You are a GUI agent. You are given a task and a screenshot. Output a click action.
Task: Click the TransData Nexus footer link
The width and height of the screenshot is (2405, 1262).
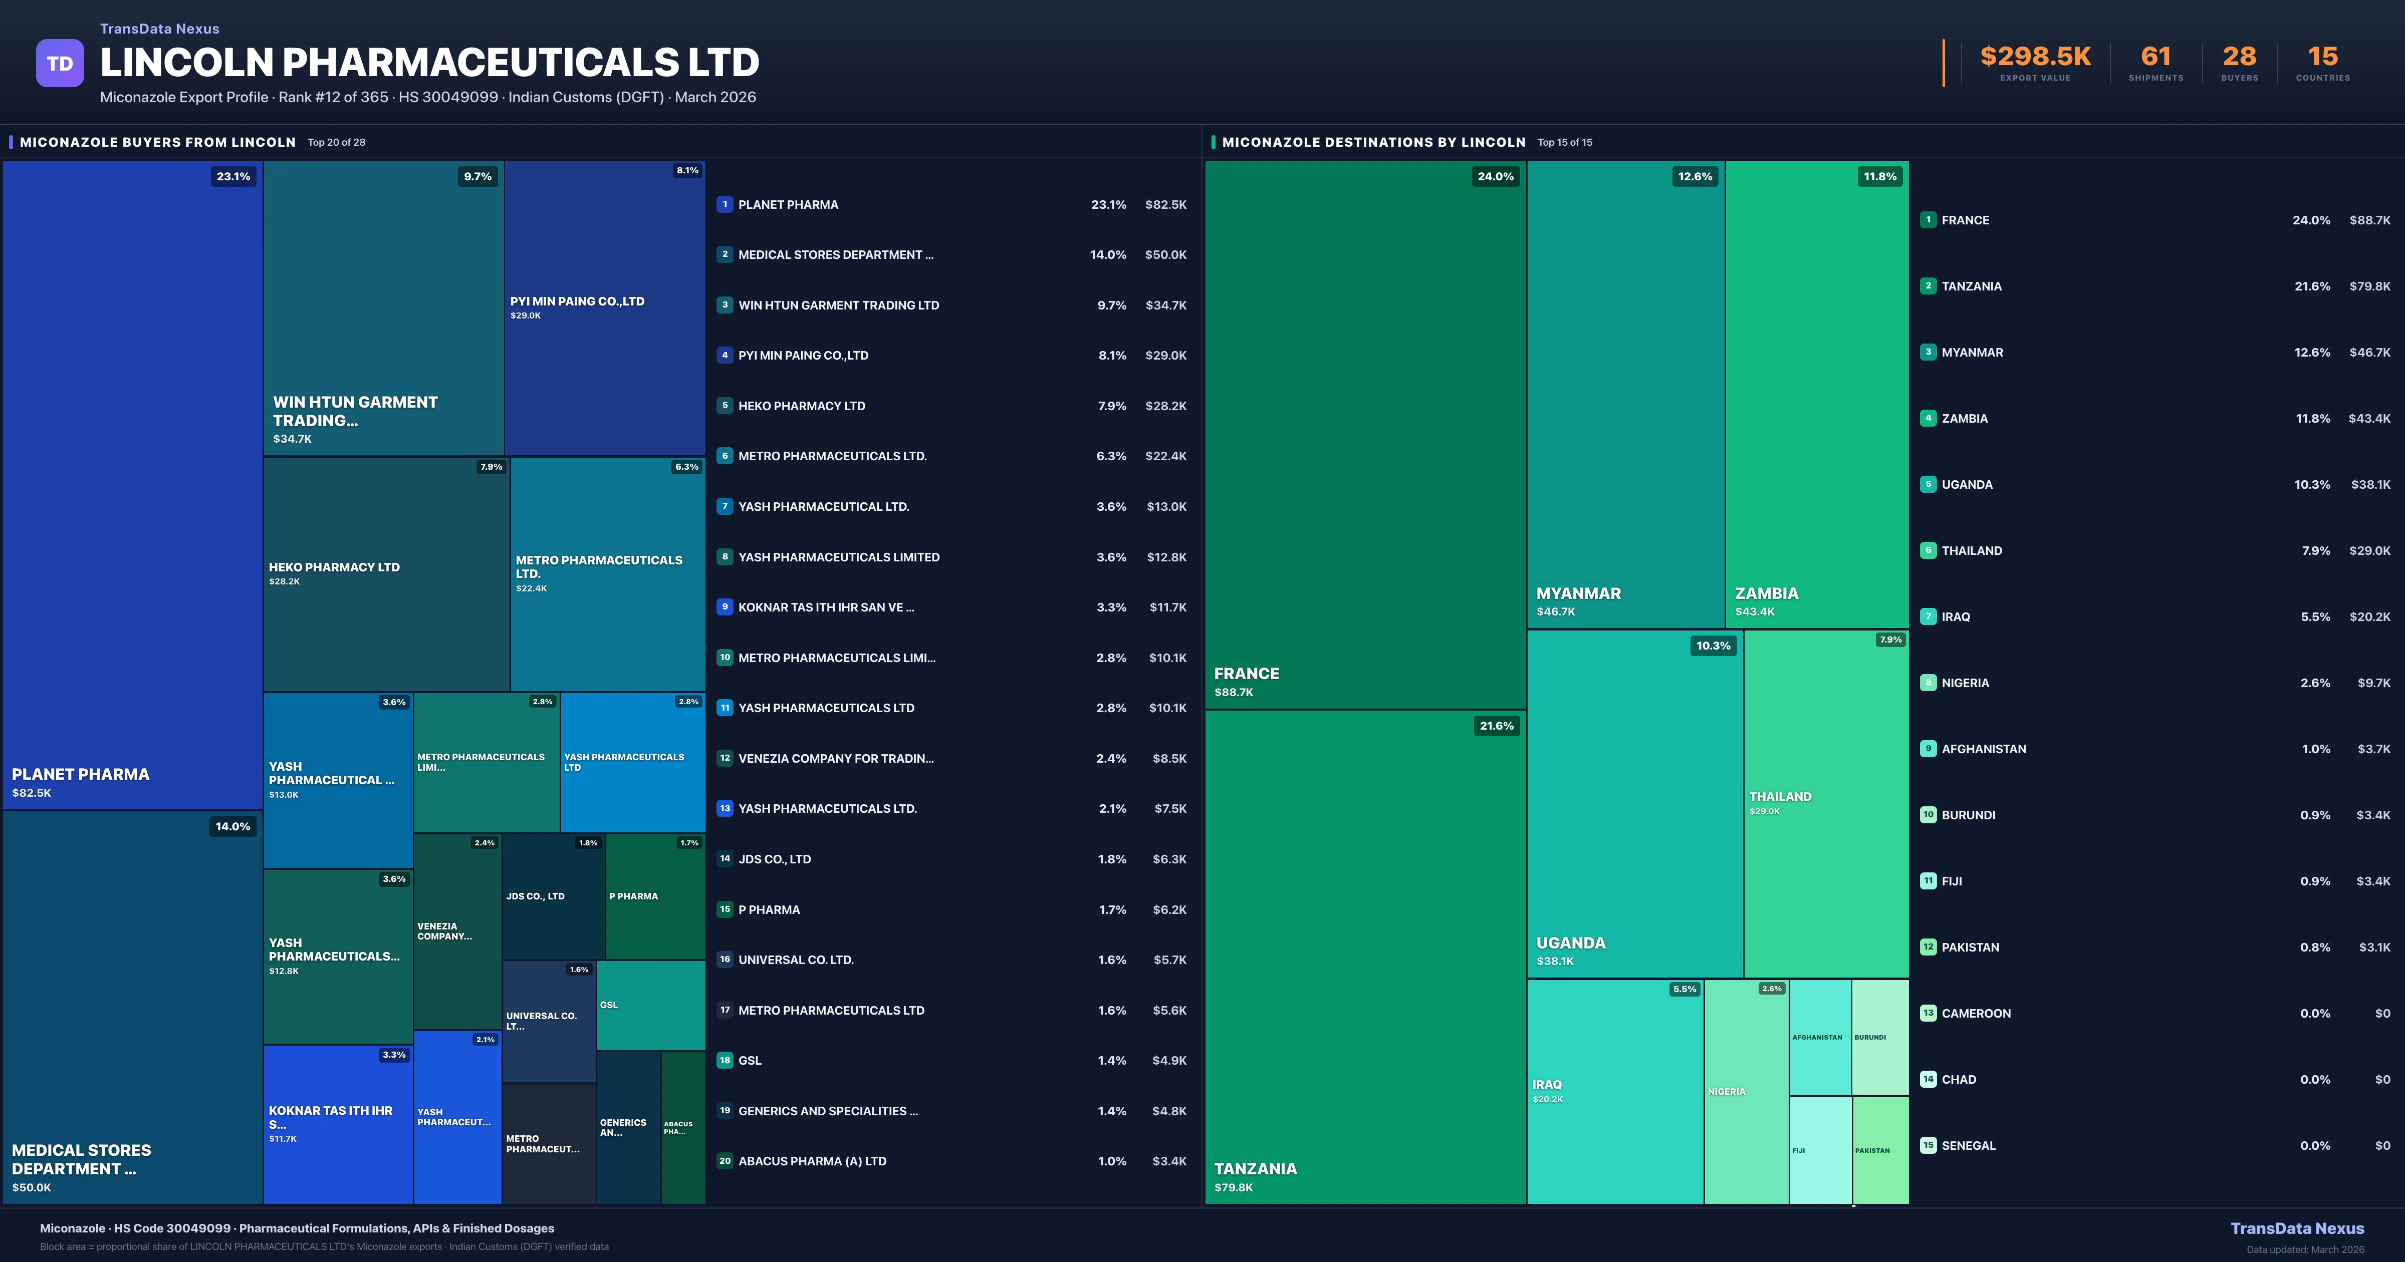click(x=2297, y=1228)
